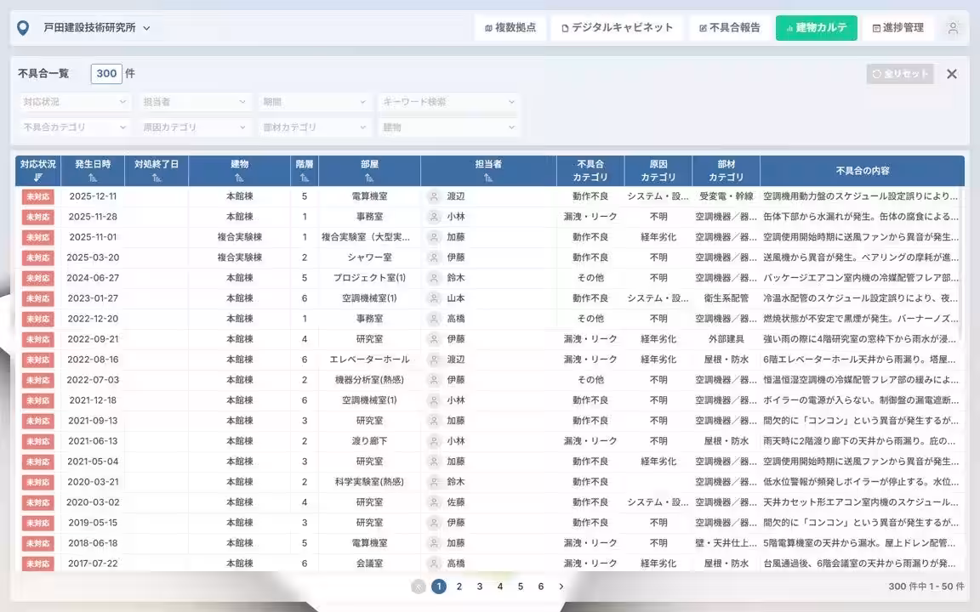Image resolution: width=980 pixels, height=612 pixels.
Task: Sort by 対応状況 column
Action: pos(38,178)
